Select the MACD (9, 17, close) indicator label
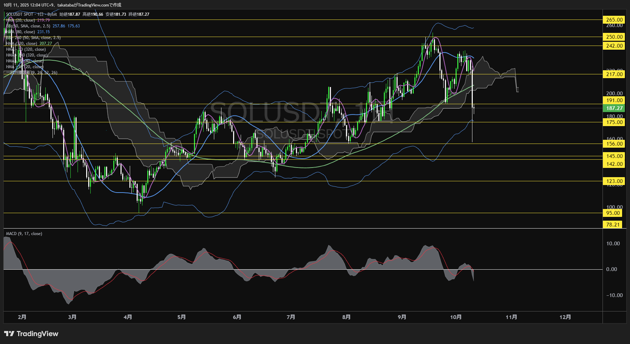The width and height of the screenshot is (630, 344). [24, 234]
